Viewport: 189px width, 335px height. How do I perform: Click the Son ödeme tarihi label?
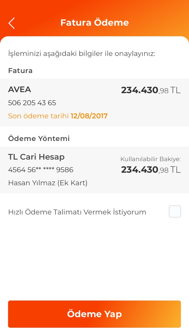coord(38,116)
